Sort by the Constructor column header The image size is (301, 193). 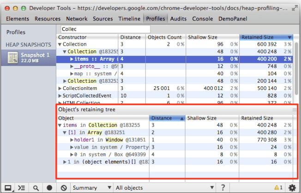(87, 37)
